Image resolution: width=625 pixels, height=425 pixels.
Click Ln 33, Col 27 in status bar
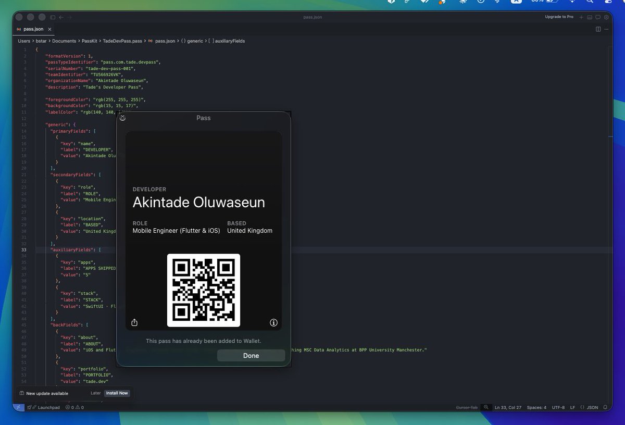coord(508,407)
